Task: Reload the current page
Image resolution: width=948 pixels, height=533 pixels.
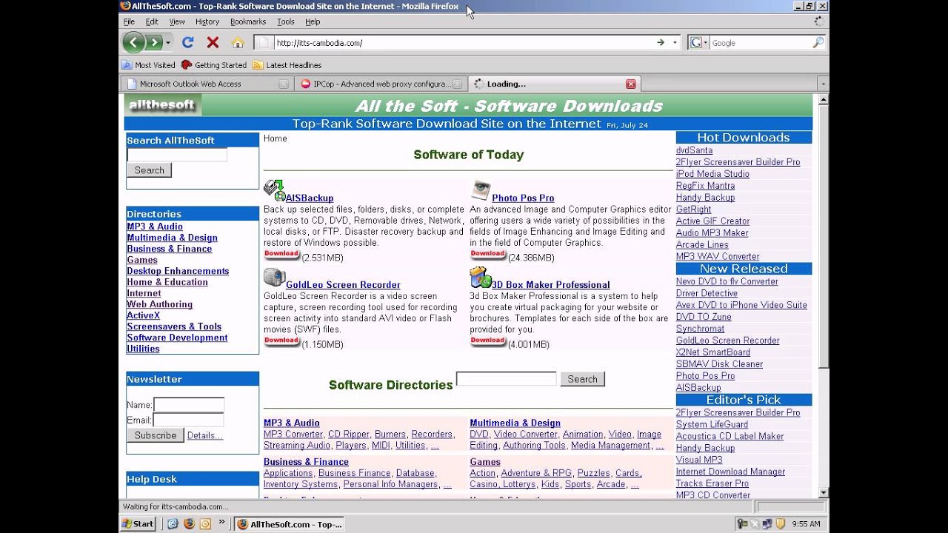Action: pyautogui.click(x=187, y=42)
